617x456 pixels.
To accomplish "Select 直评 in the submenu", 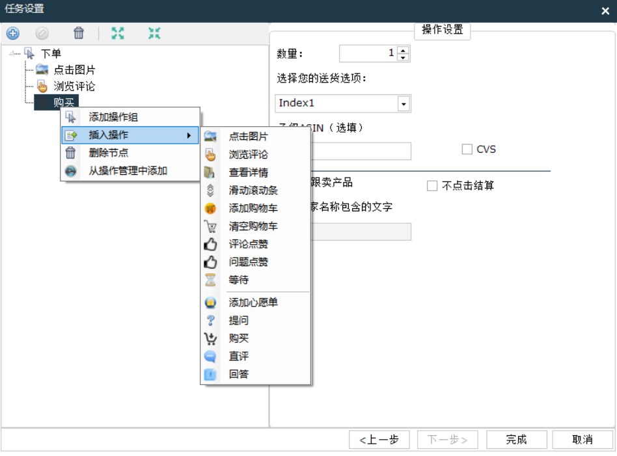I will (255, 356).
